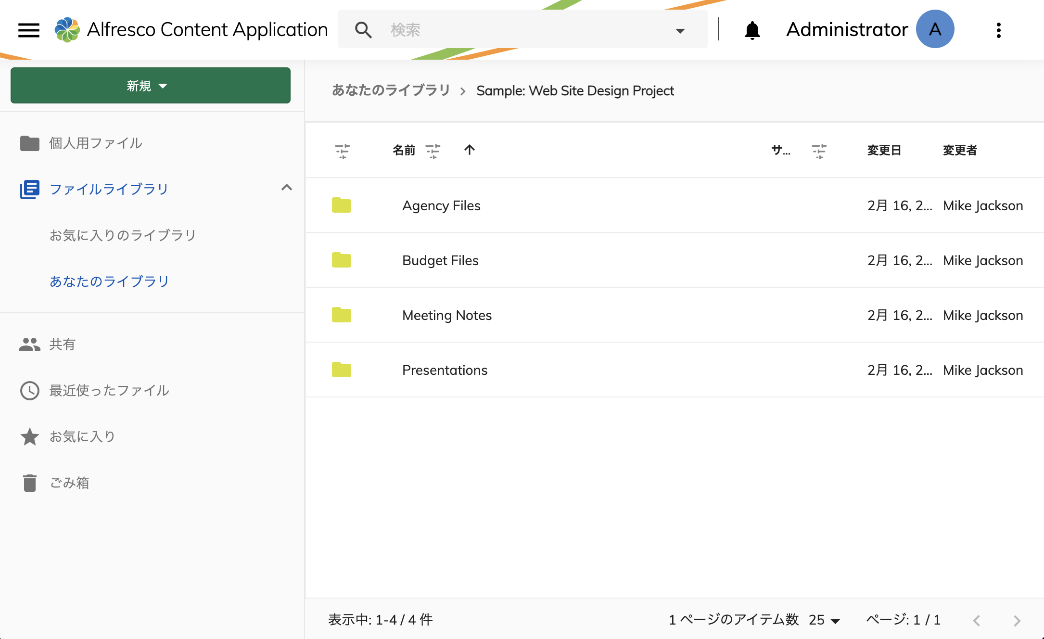
Task: Select the 共有 shared files icon
Action: pyautogui.click(x=29, y=344)
